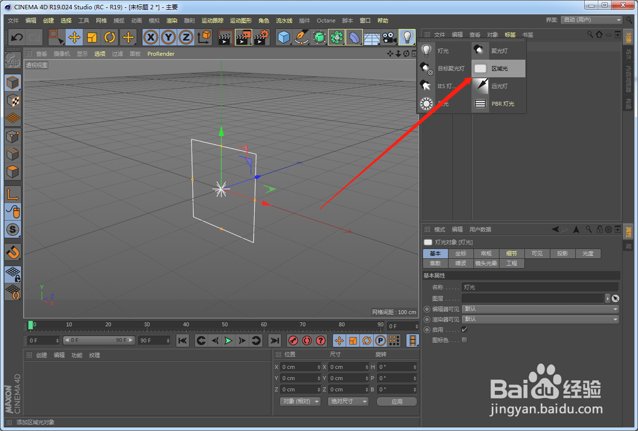The height and width of the screenshot is (431, 638).
Task: Open ProRender viewport menu
Action: coord(161,54)
